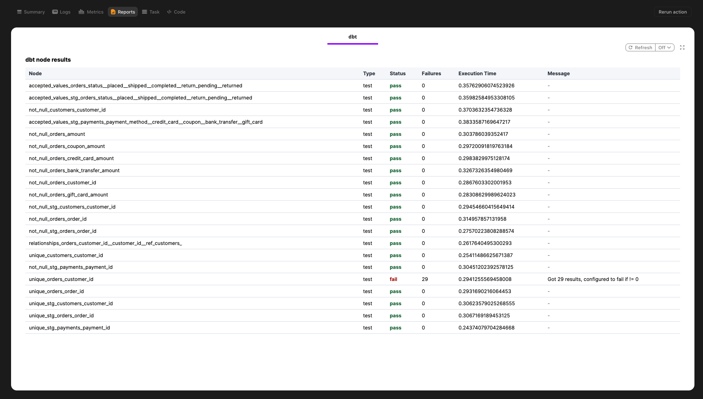Click the Node column header
This screenshot has width=703, height=399.
[35, 73]
